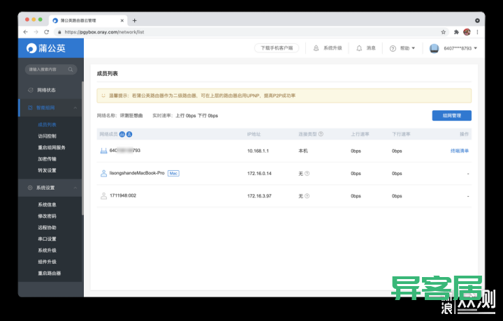Click the second blue member filter icon
Image resolution: width=503 pixels, height=321 pixels.
129,134
